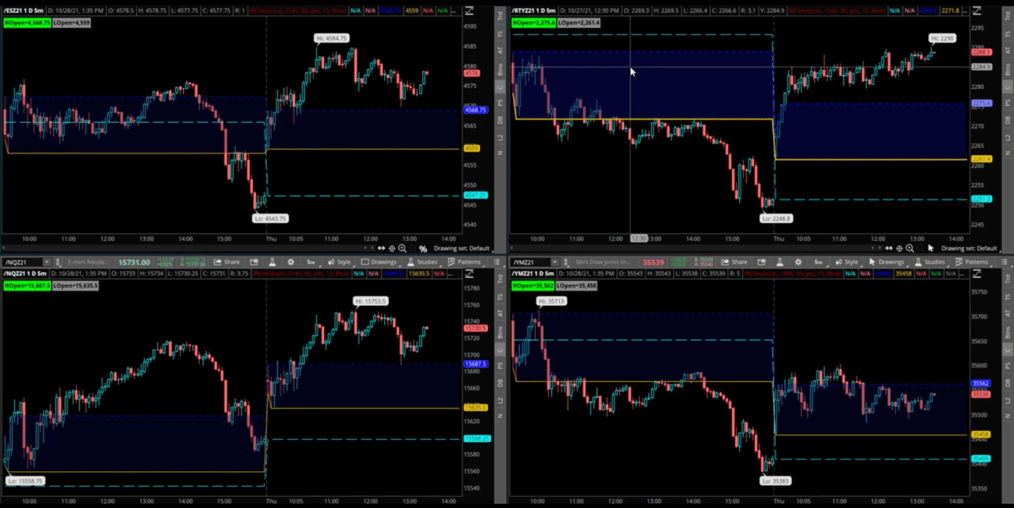Open 5m timeframe dropdown in /YMZ21 toolbar

point(819,262)
